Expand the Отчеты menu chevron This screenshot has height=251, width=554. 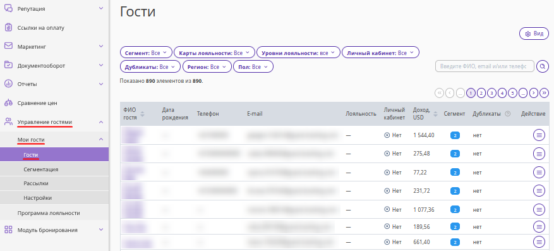(x=101, y=84)
